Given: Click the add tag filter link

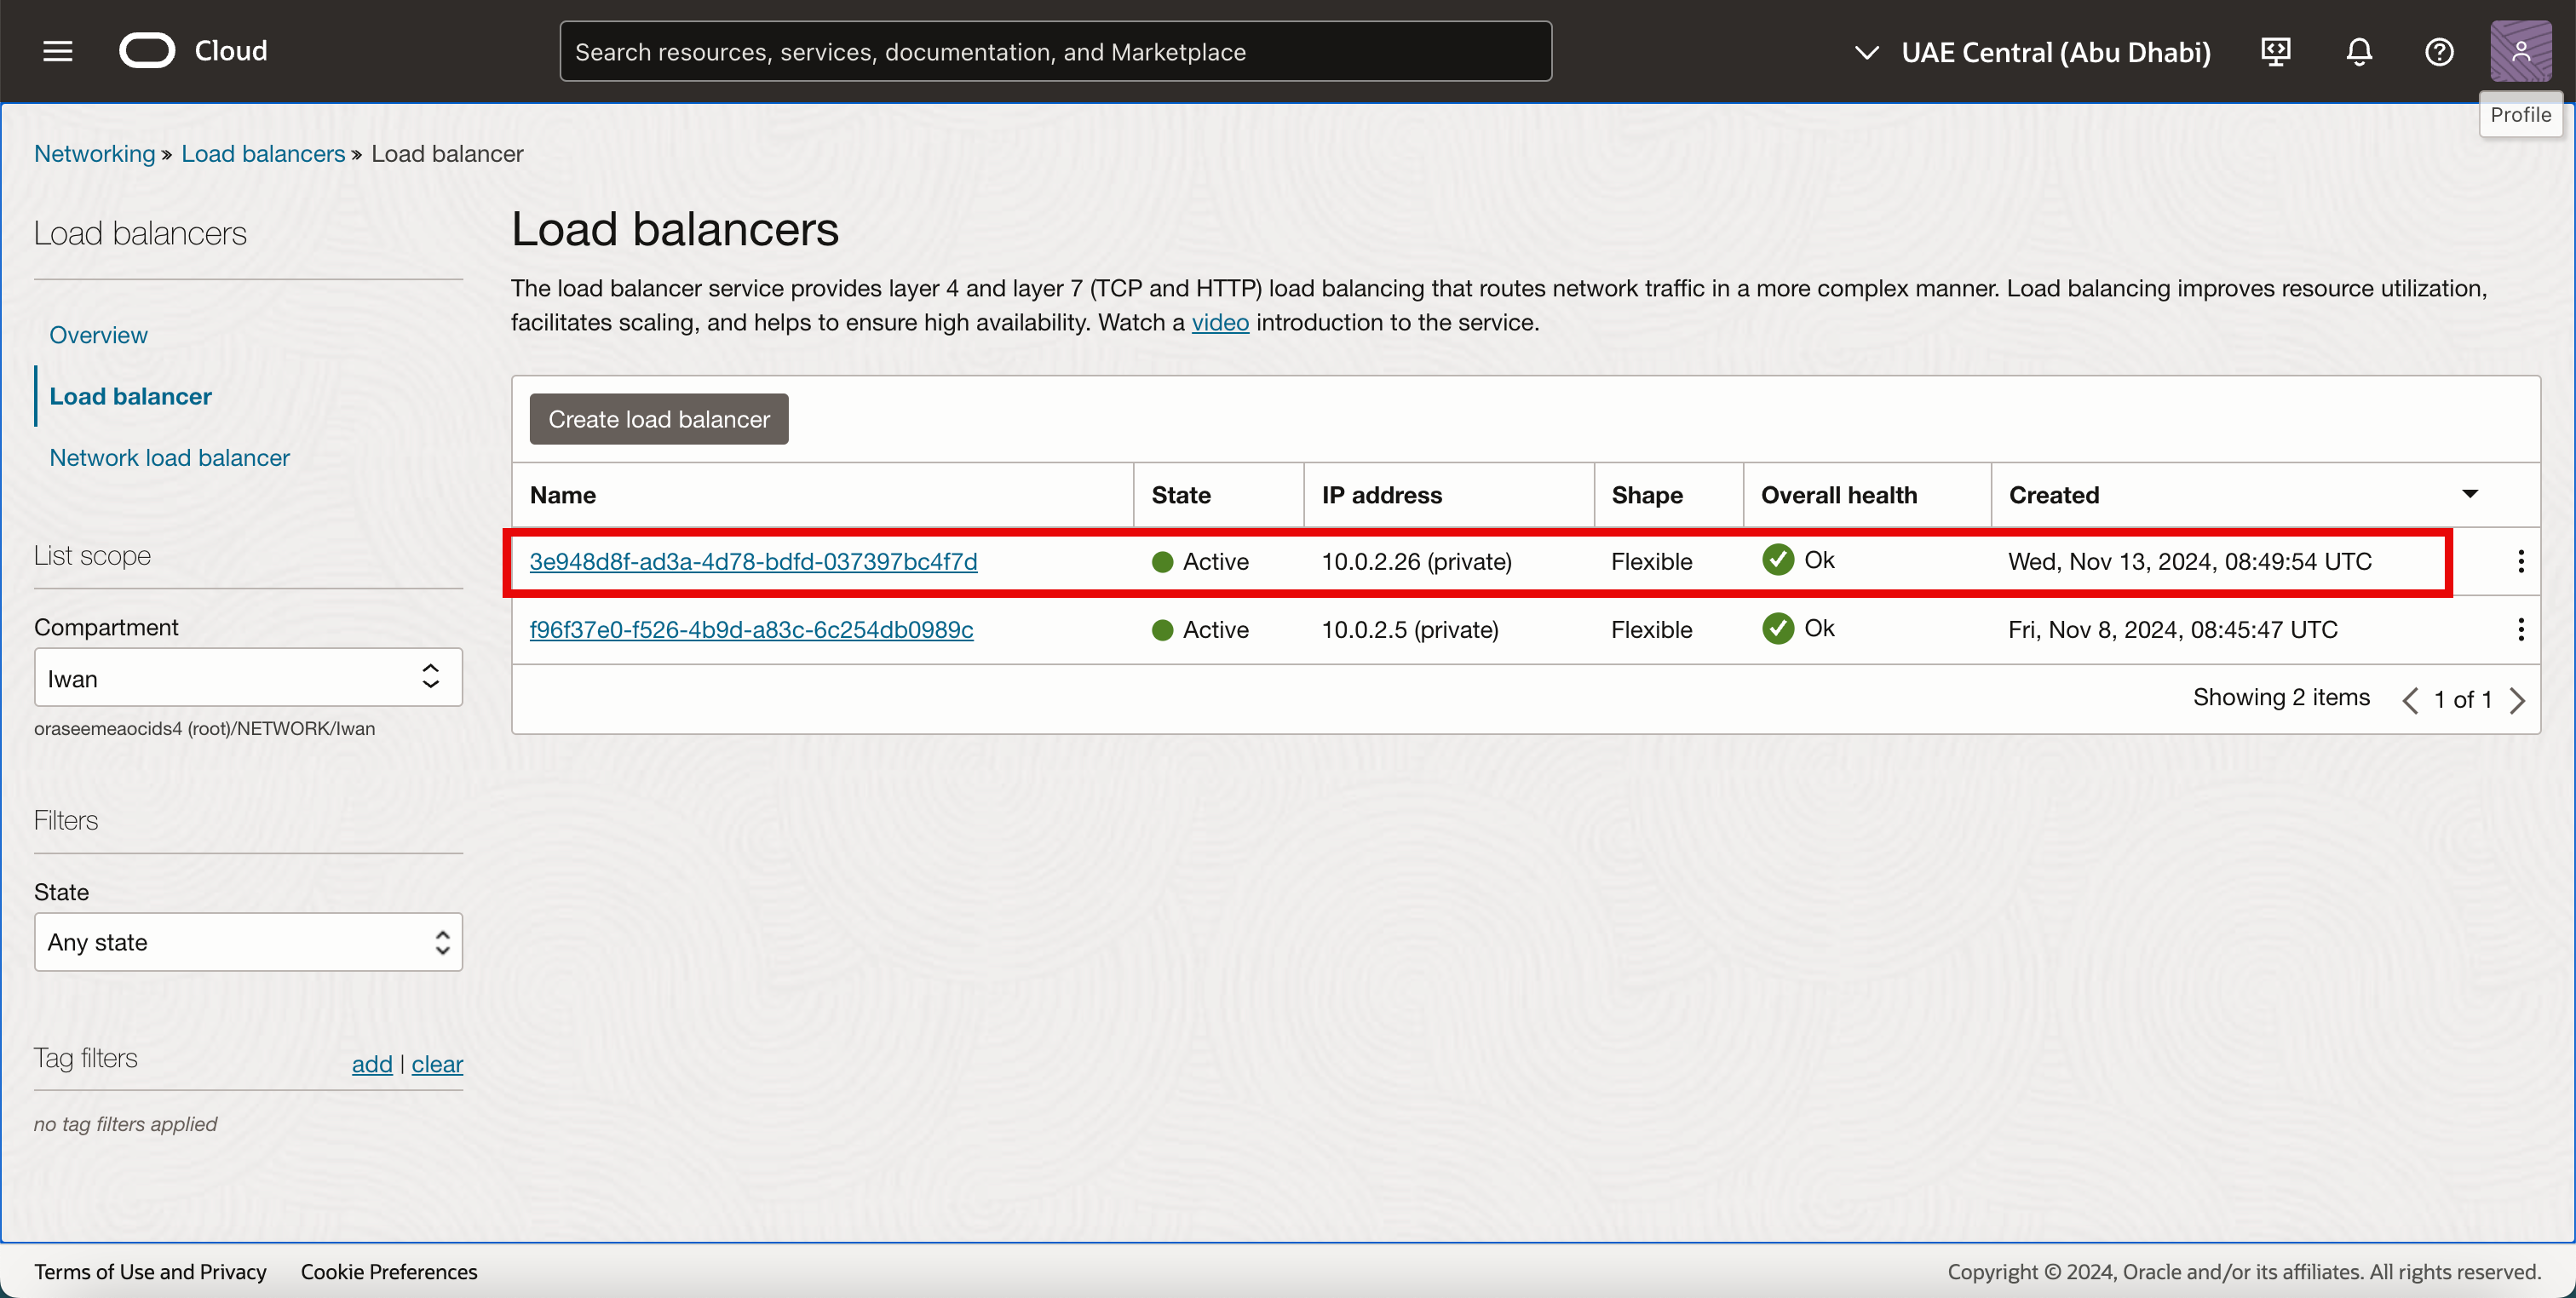Looking at the screenshot, I should 371,1064.
